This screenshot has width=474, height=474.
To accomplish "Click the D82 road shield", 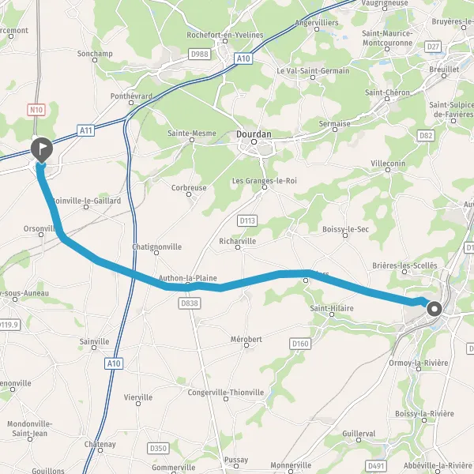I will click(x=426, y=135).
